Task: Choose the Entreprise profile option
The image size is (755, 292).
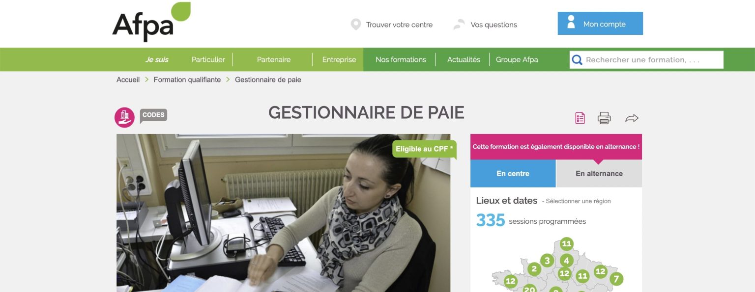Action: point(339,59)
